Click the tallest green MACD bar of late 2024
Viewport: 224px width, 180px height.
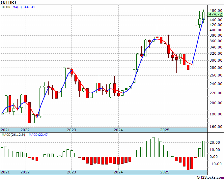click(153, 147)
